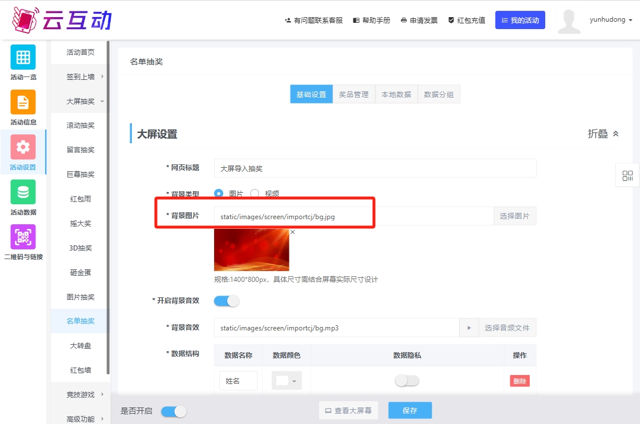Expand the 签到上墙 submenu
This screenshot has width=640, height=424.
pyautogui.click(x=80, y=76)
